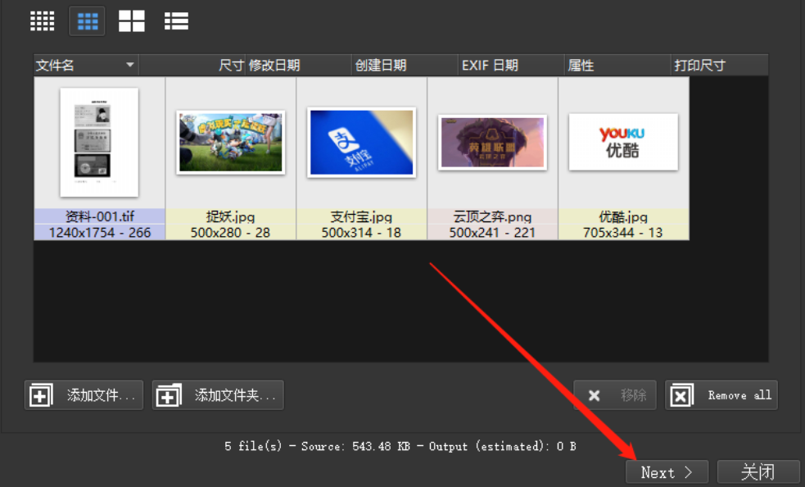Image resolution: width=805 pixels, height=487 pixels.
Task: Click the 705x344 - 13 size text
Action: pos(622,233)
